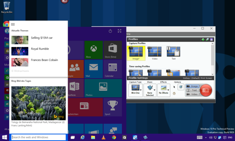Open the OneNote tile
This screenshot has width=235, height=141.
click(x=76, y=88)
